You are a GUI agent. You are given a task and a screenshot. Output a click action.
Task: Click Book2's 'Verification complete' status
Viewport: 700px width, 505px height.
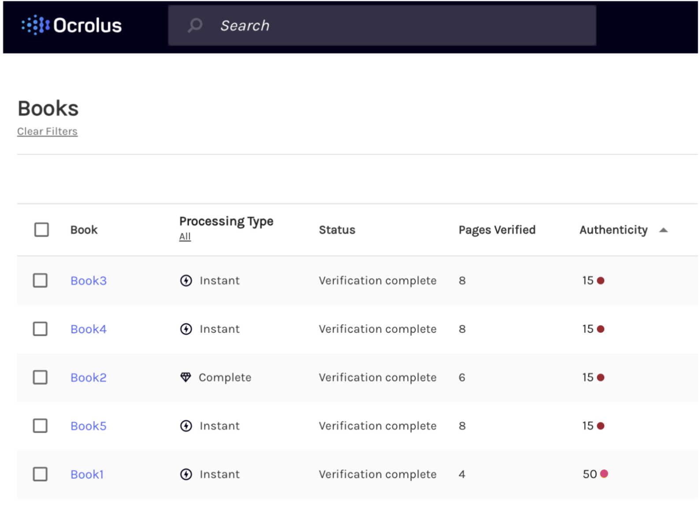point(377,378)
